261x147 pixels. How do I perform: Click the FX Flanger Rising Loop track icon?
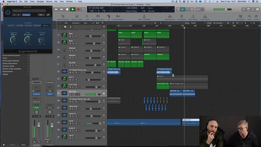(64, 71)
